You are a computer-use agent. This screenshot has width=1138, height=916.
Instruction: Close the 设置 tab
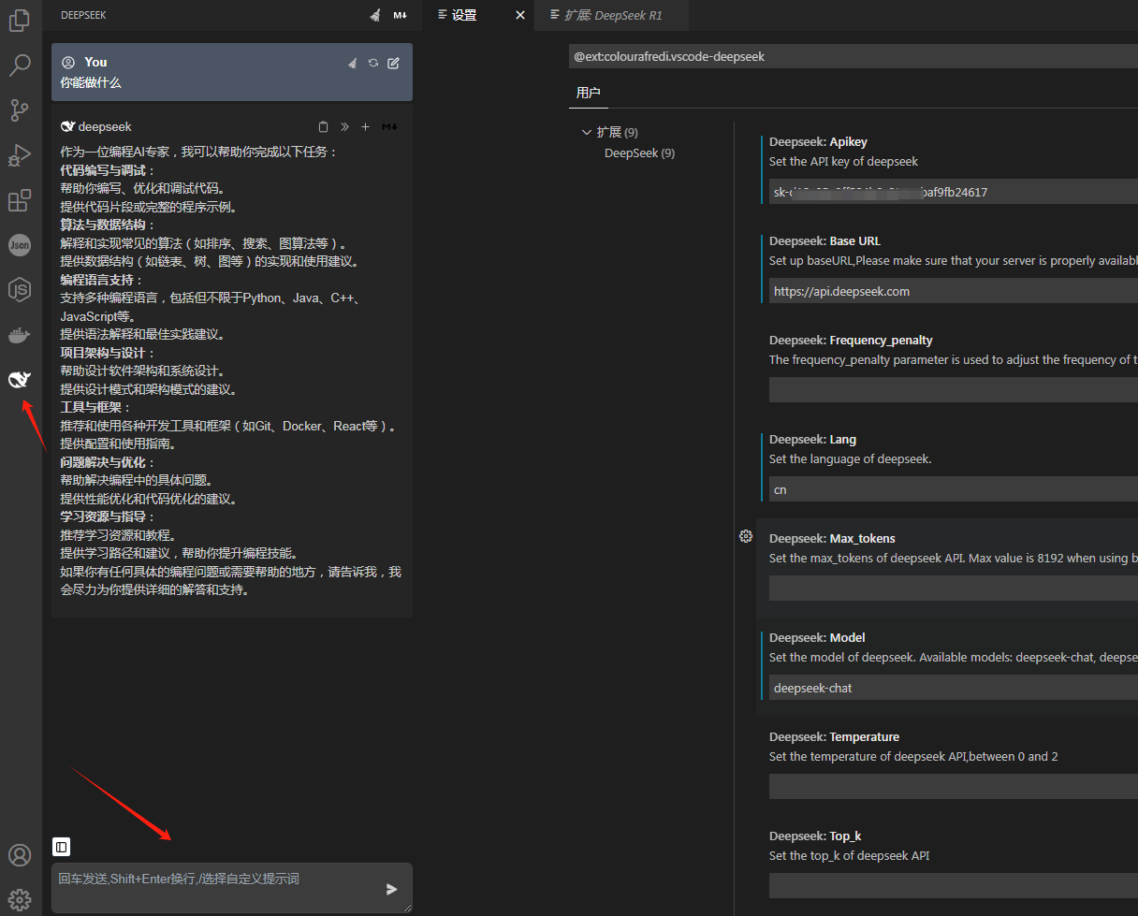[520, 15]
